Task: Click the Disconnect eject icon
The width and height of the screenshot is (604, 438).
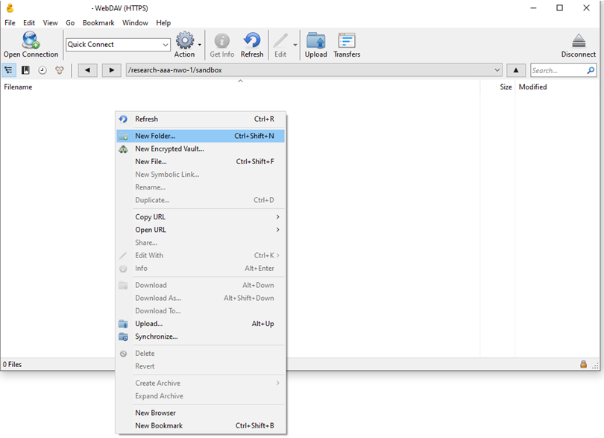Action: pyautogui.click(x=578, y=40)
